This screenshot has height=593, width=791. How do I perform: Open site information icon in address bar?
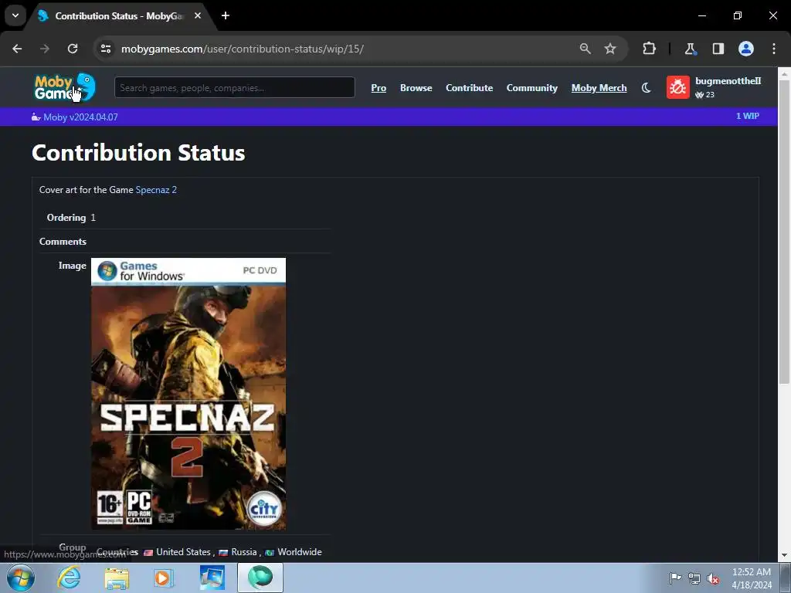pyautogui.click(x=106, y=49)
